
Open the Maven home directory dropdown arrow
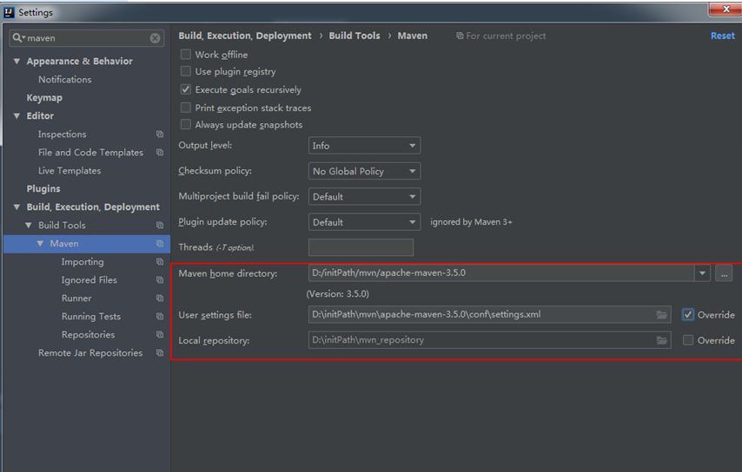click(x=702, y=273)
